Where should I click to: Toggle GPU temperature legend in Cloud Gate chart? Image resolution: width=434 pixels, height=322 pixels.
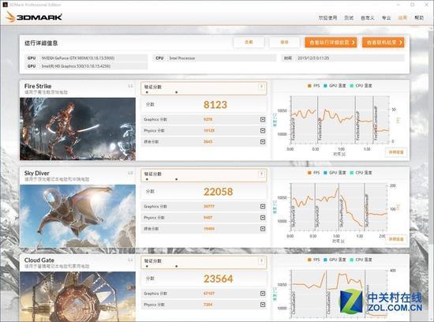click(x=335, y=260)
